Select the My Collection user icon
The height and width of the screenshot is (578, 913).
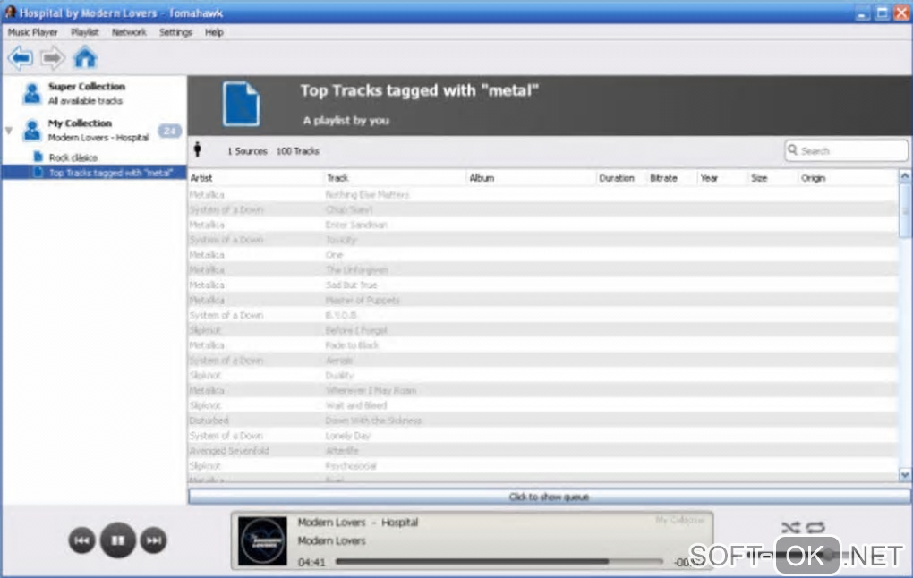point(32,130)
